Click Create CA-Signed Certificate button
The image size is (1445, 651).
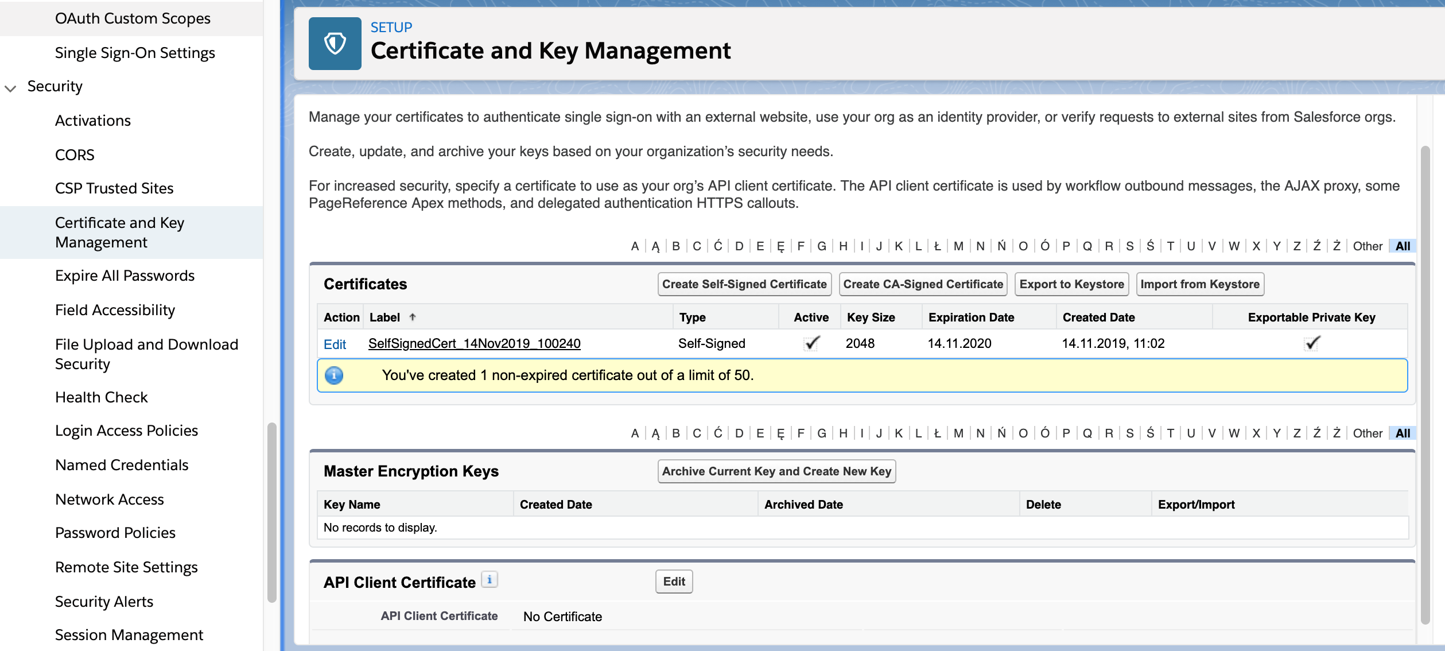922,284
